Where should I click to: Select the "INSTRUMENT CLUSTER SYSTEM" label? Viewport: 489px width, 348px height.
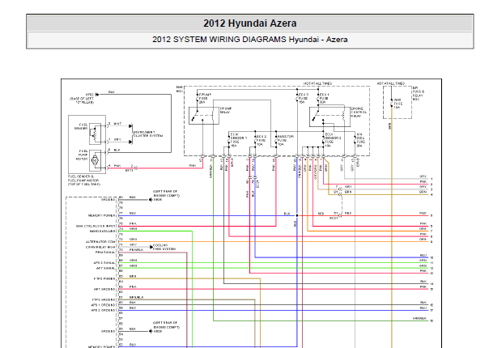(x=148, y=134)
